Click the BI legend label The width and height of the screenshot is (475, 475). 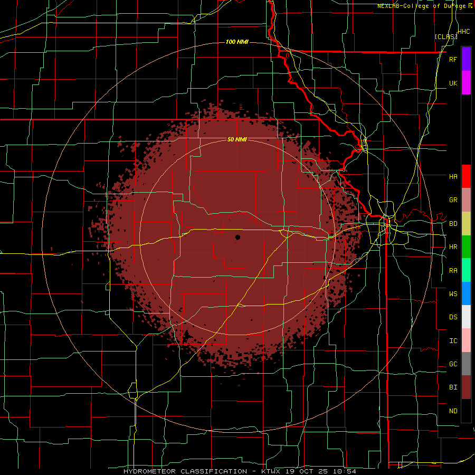453,387
